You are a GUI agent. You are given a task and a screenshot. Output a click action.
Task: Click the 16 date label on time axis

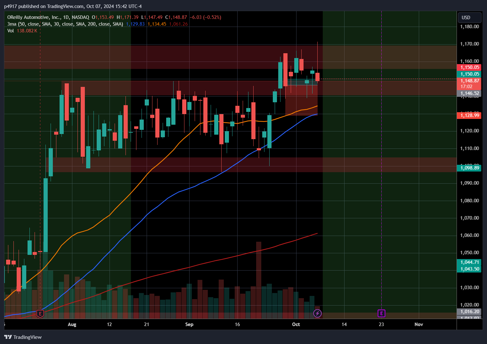click(x=237, y=324)
